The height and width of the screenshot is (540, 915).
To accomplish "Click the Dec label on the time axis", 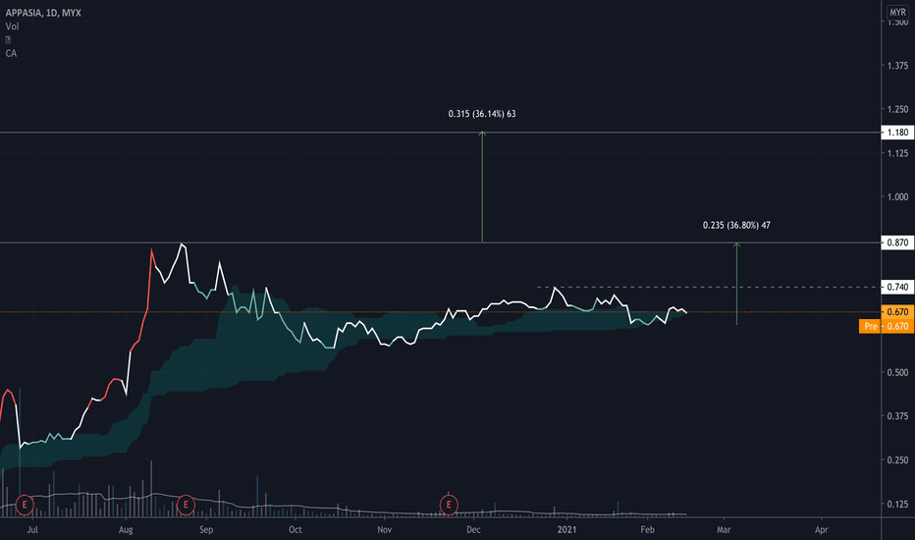I will pyautogui.click(x=473, y=529).
